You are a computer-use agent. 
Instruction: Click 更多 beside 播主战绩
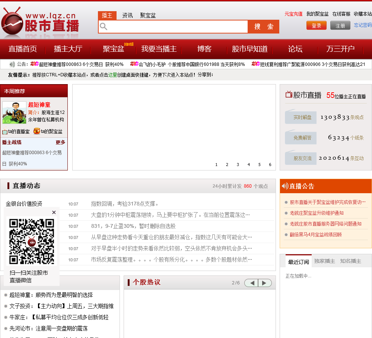point(60,142)
